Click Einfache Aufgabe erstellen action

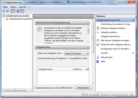(x=113, y=28)
